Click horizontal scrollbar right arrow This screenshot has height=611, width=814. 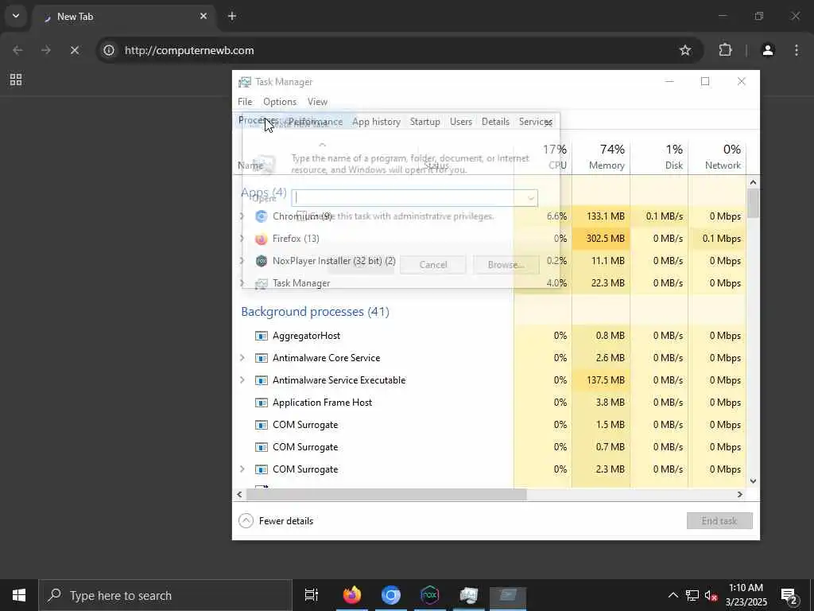740,495
